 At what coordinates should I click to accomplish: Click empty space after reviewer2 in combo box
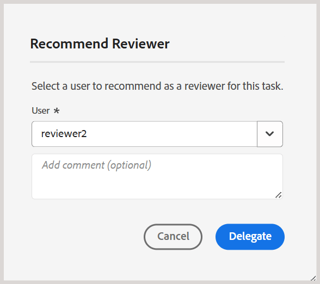(171, 134)
